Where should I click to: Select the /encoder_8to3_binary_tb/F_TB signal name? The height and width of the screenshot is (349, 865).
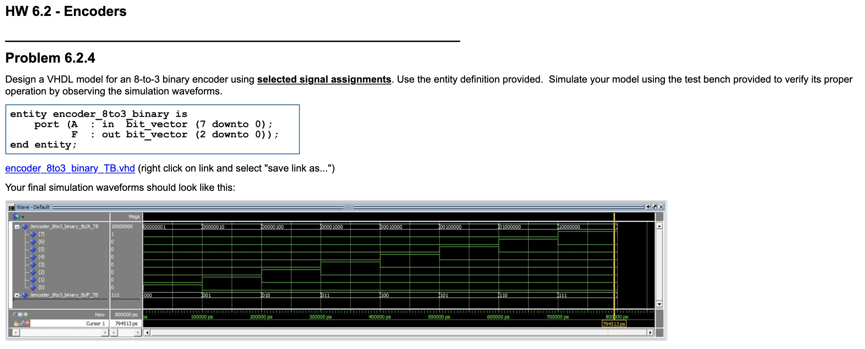(x=64, y=295)
